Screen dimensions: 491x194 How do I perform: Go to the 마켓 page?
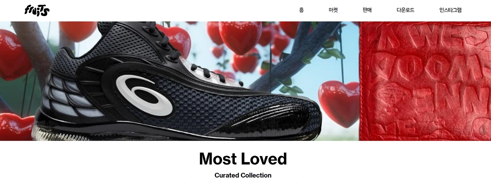coord(333,10)
